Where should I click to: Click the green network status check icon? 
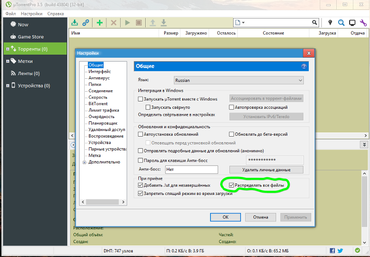click(x=358, y=251)
